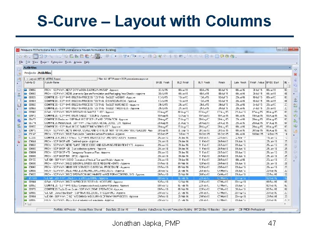Click the Add plus icon on right bar
The width and height of the screenshot is (312, 234).
[296, 69]
